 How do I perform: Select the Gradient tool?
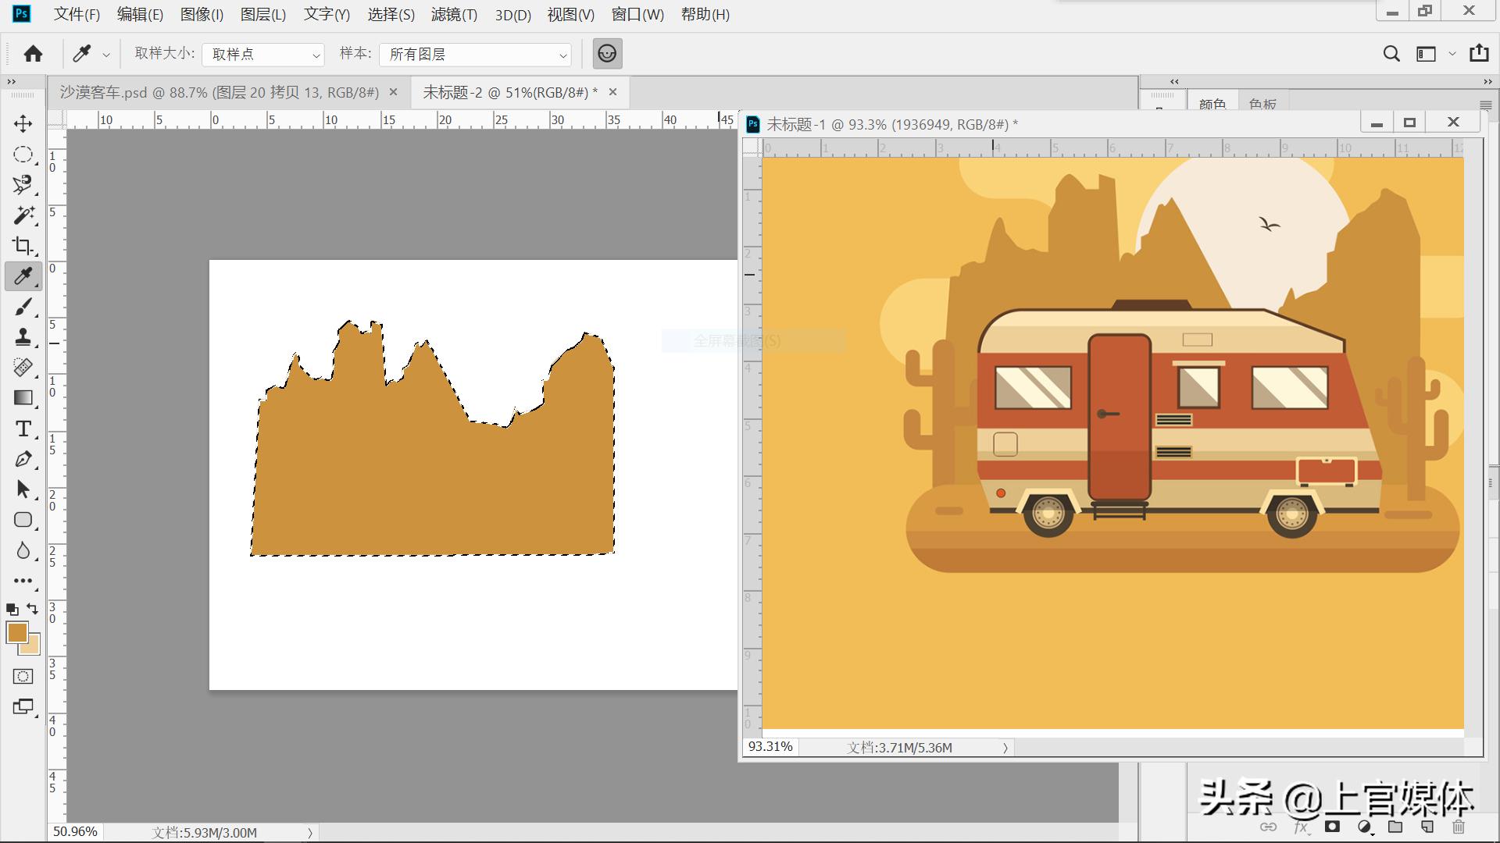(x=23, y=398)
